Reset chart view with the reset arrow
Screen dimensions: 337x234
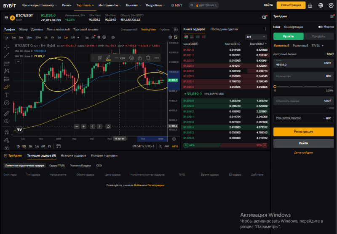(x=108, y=126)
